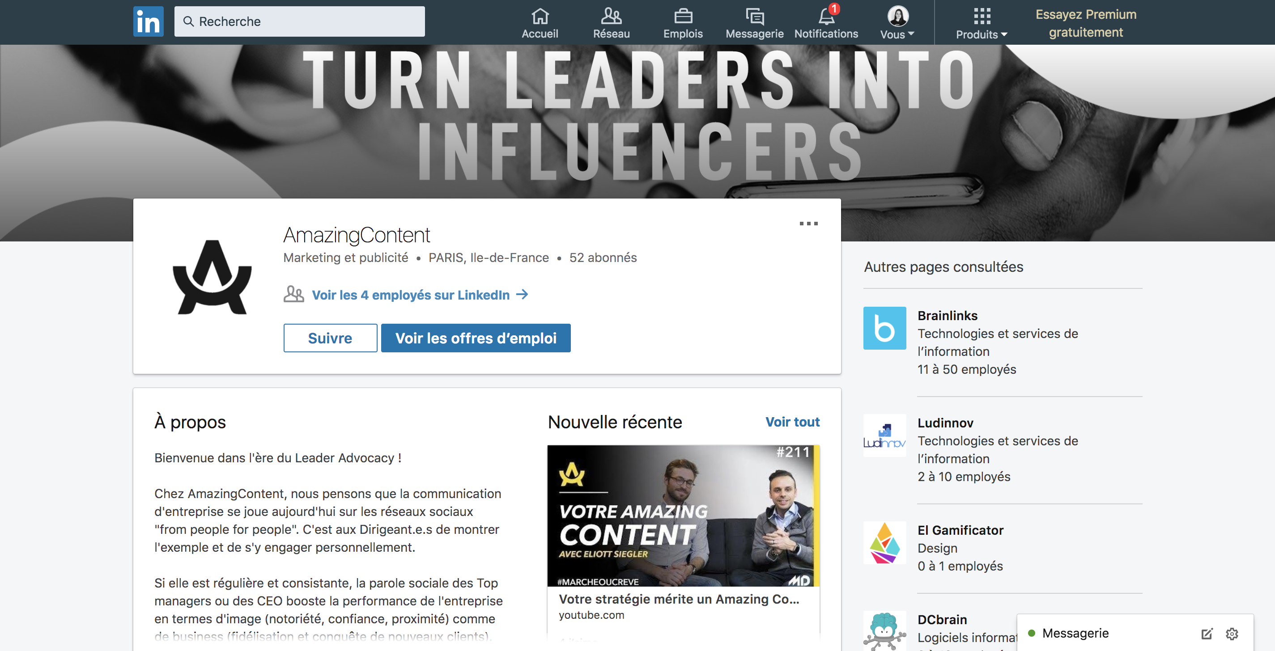Open the three-dot more options menu
The height and width of the screenshot is (651, 1275).
[x=808, y=224]
